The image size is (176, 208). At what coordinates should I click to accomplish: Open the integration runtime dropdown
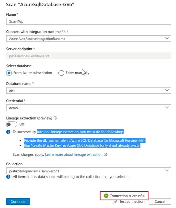[88, 39]
